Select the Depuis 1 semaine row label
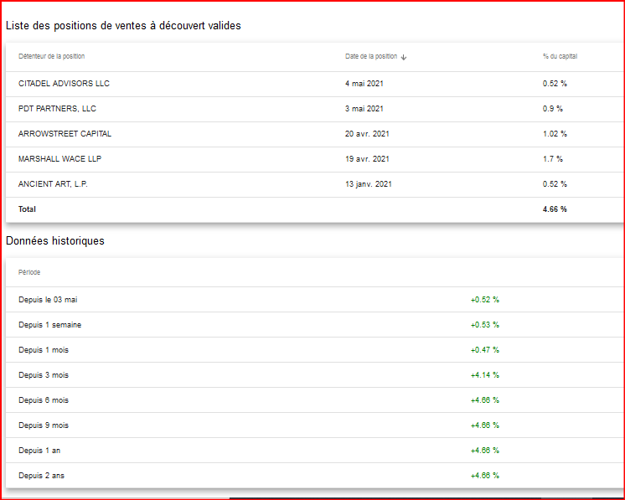 (49, 325)
